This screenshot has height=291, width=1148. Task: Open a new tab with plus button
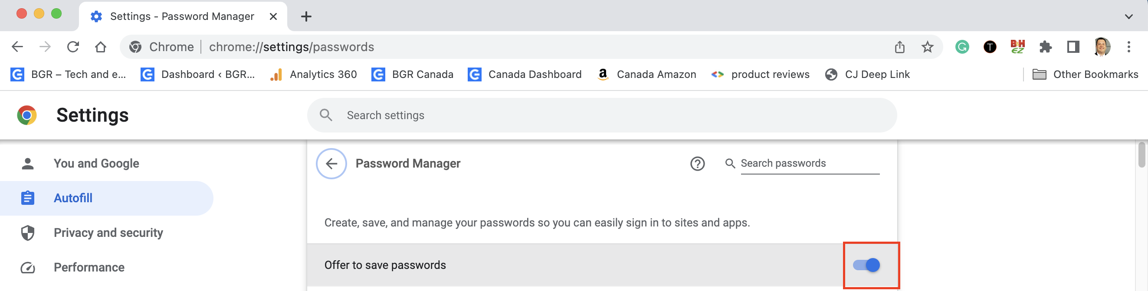[x=306, y=17]
